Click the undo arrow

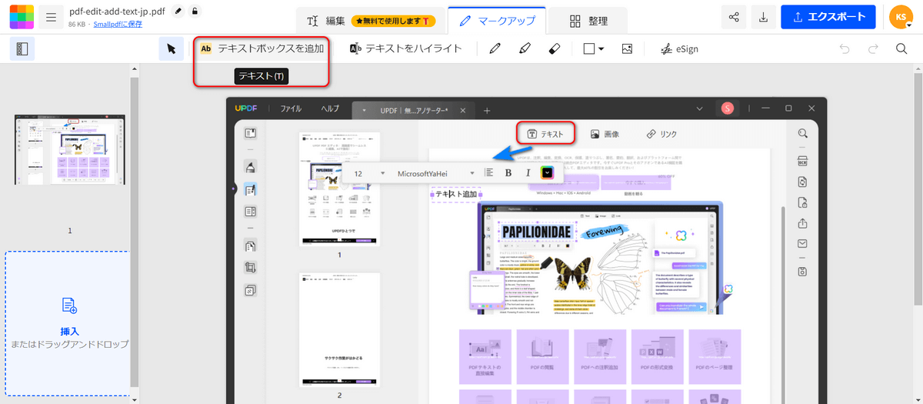coord(845,48)
